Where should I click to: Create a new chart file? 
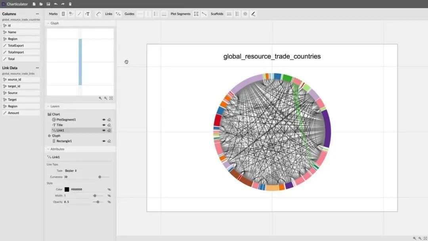click(34, 4)
